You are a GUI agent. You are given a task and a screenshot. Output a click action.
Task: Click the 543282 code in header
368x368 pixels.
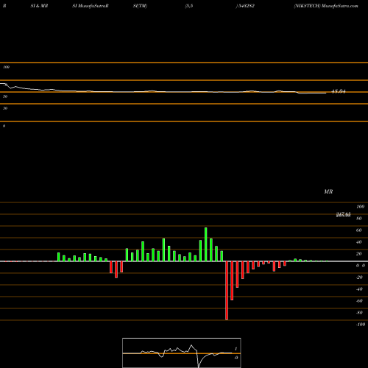(246, 6)
